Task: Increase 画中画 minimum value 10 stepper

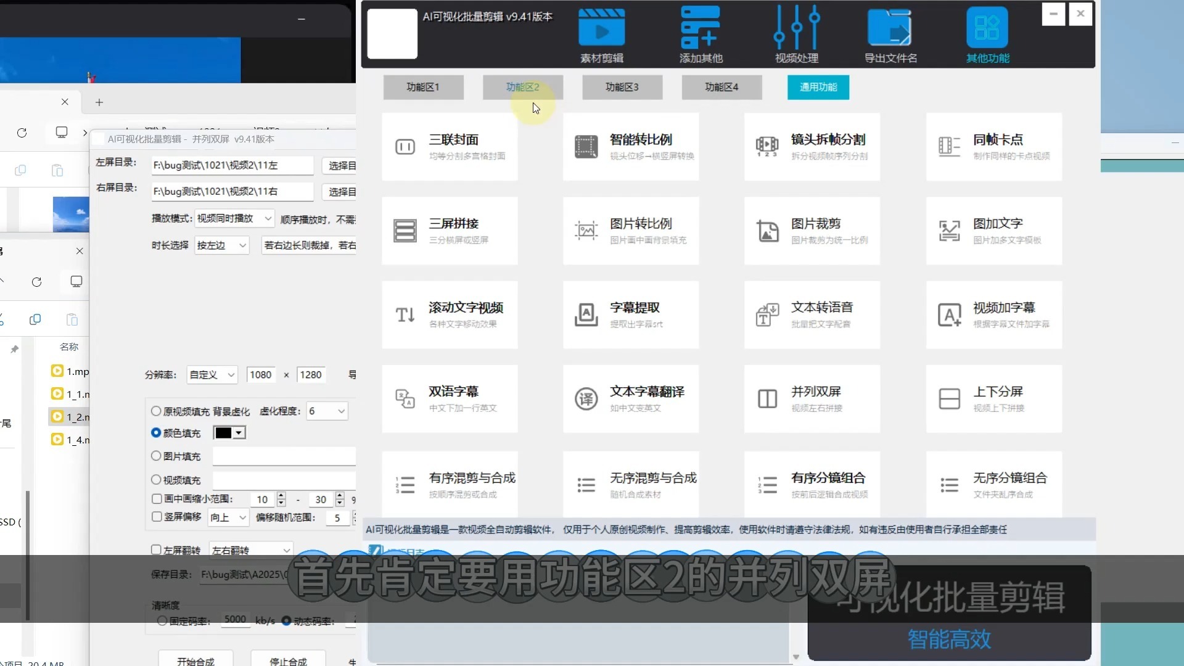Action: pos(281,496)
